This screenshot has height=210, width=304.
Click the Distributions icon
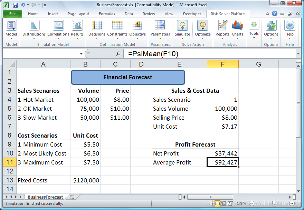point(34,25)
